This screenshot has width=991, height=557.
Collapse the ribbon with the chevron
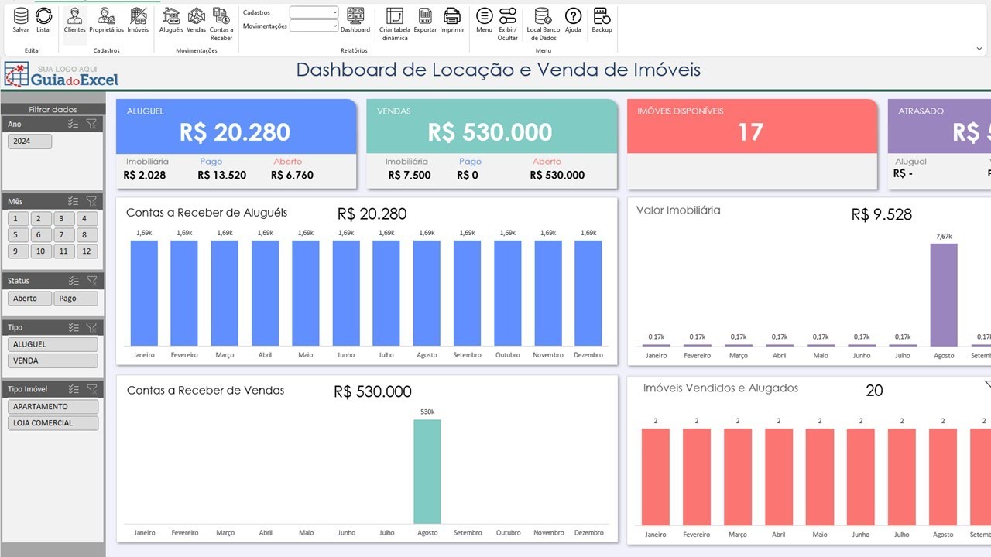click(979, 48)
